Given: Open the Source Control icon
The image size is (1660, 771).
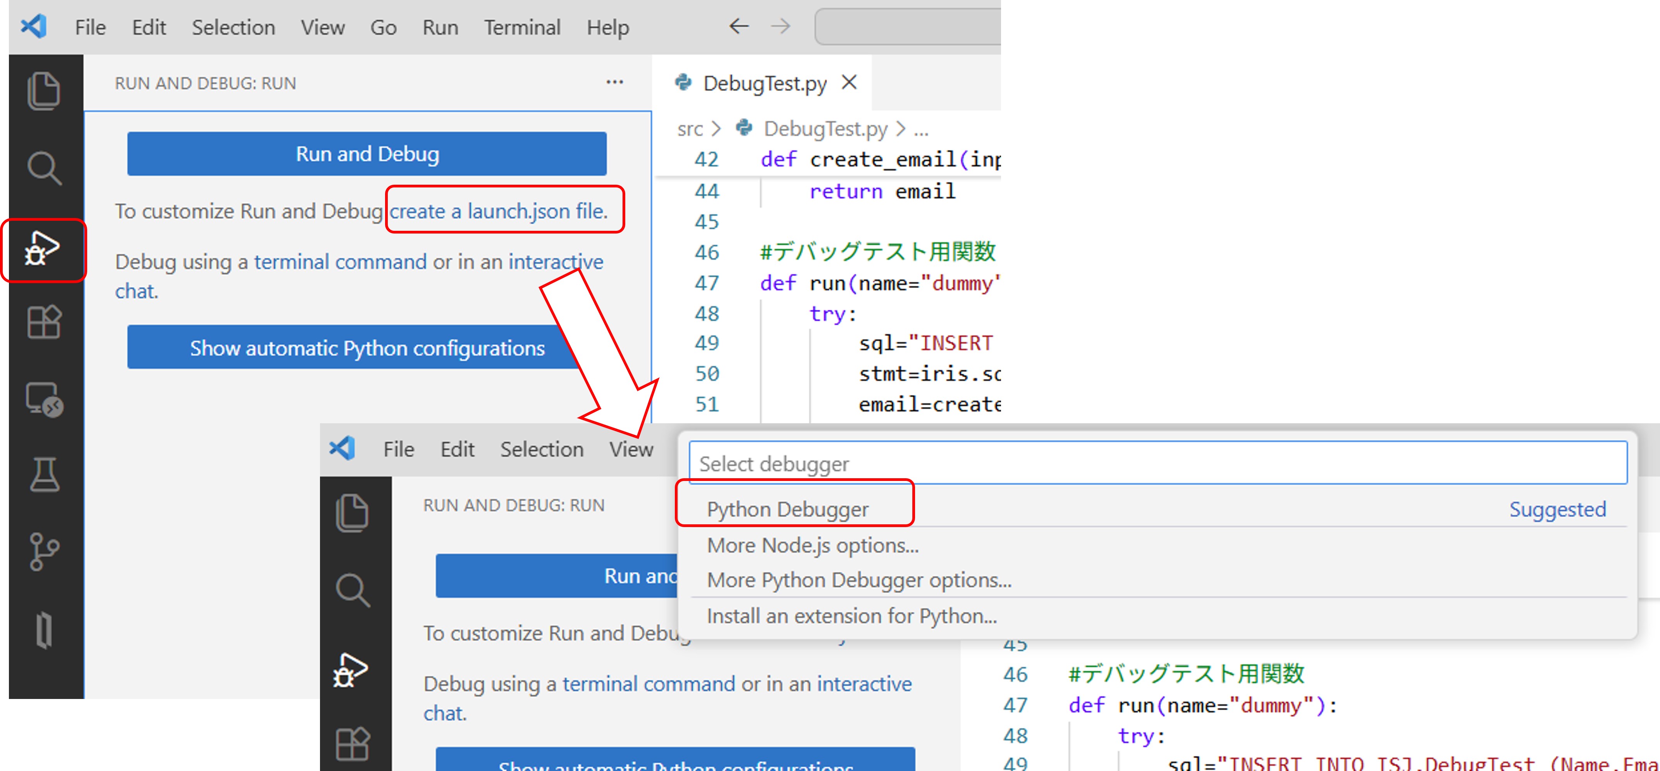Looking at the screenshot, I should [44, 551].
